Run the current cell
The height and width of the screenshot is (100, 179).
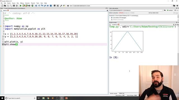23,6
